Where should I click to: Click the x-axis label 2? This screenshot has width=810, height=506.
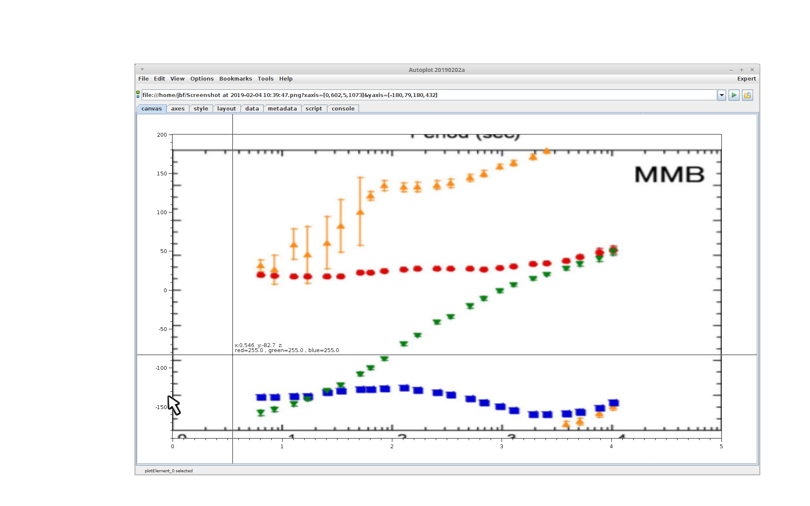click(392, 447)
